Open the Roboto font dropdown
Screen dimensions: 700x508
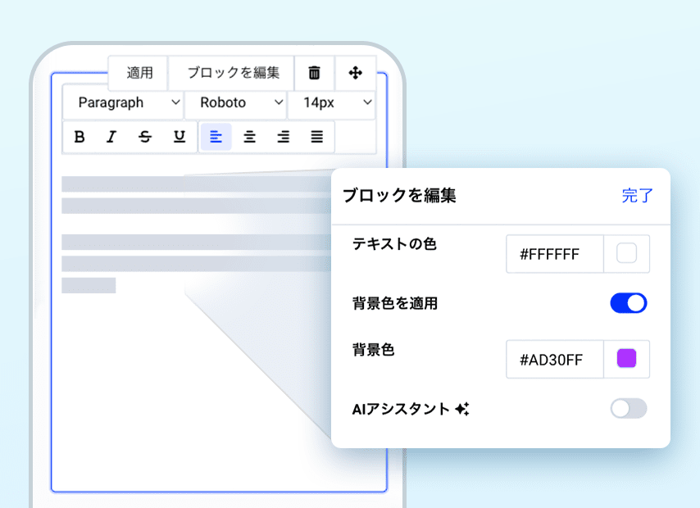(x=236, y=102)
